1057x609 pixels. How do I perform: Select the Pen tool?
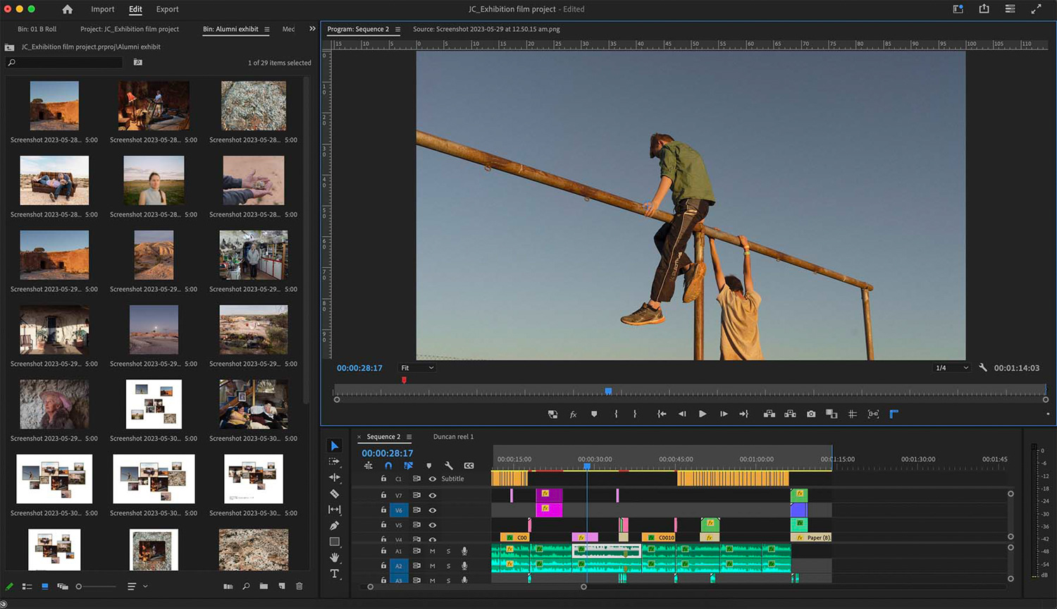point(335,525)
